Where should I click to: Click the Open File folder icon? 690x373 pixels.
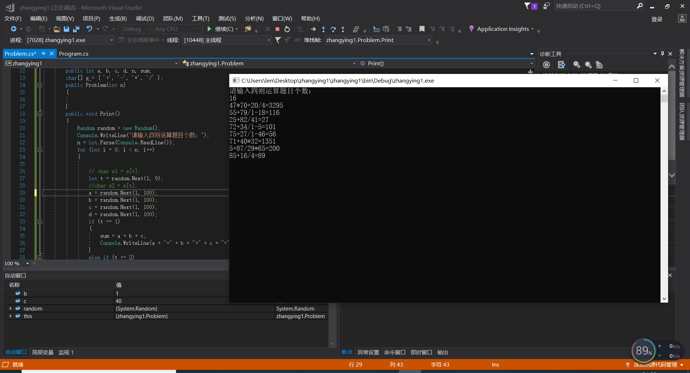(57, 29)
